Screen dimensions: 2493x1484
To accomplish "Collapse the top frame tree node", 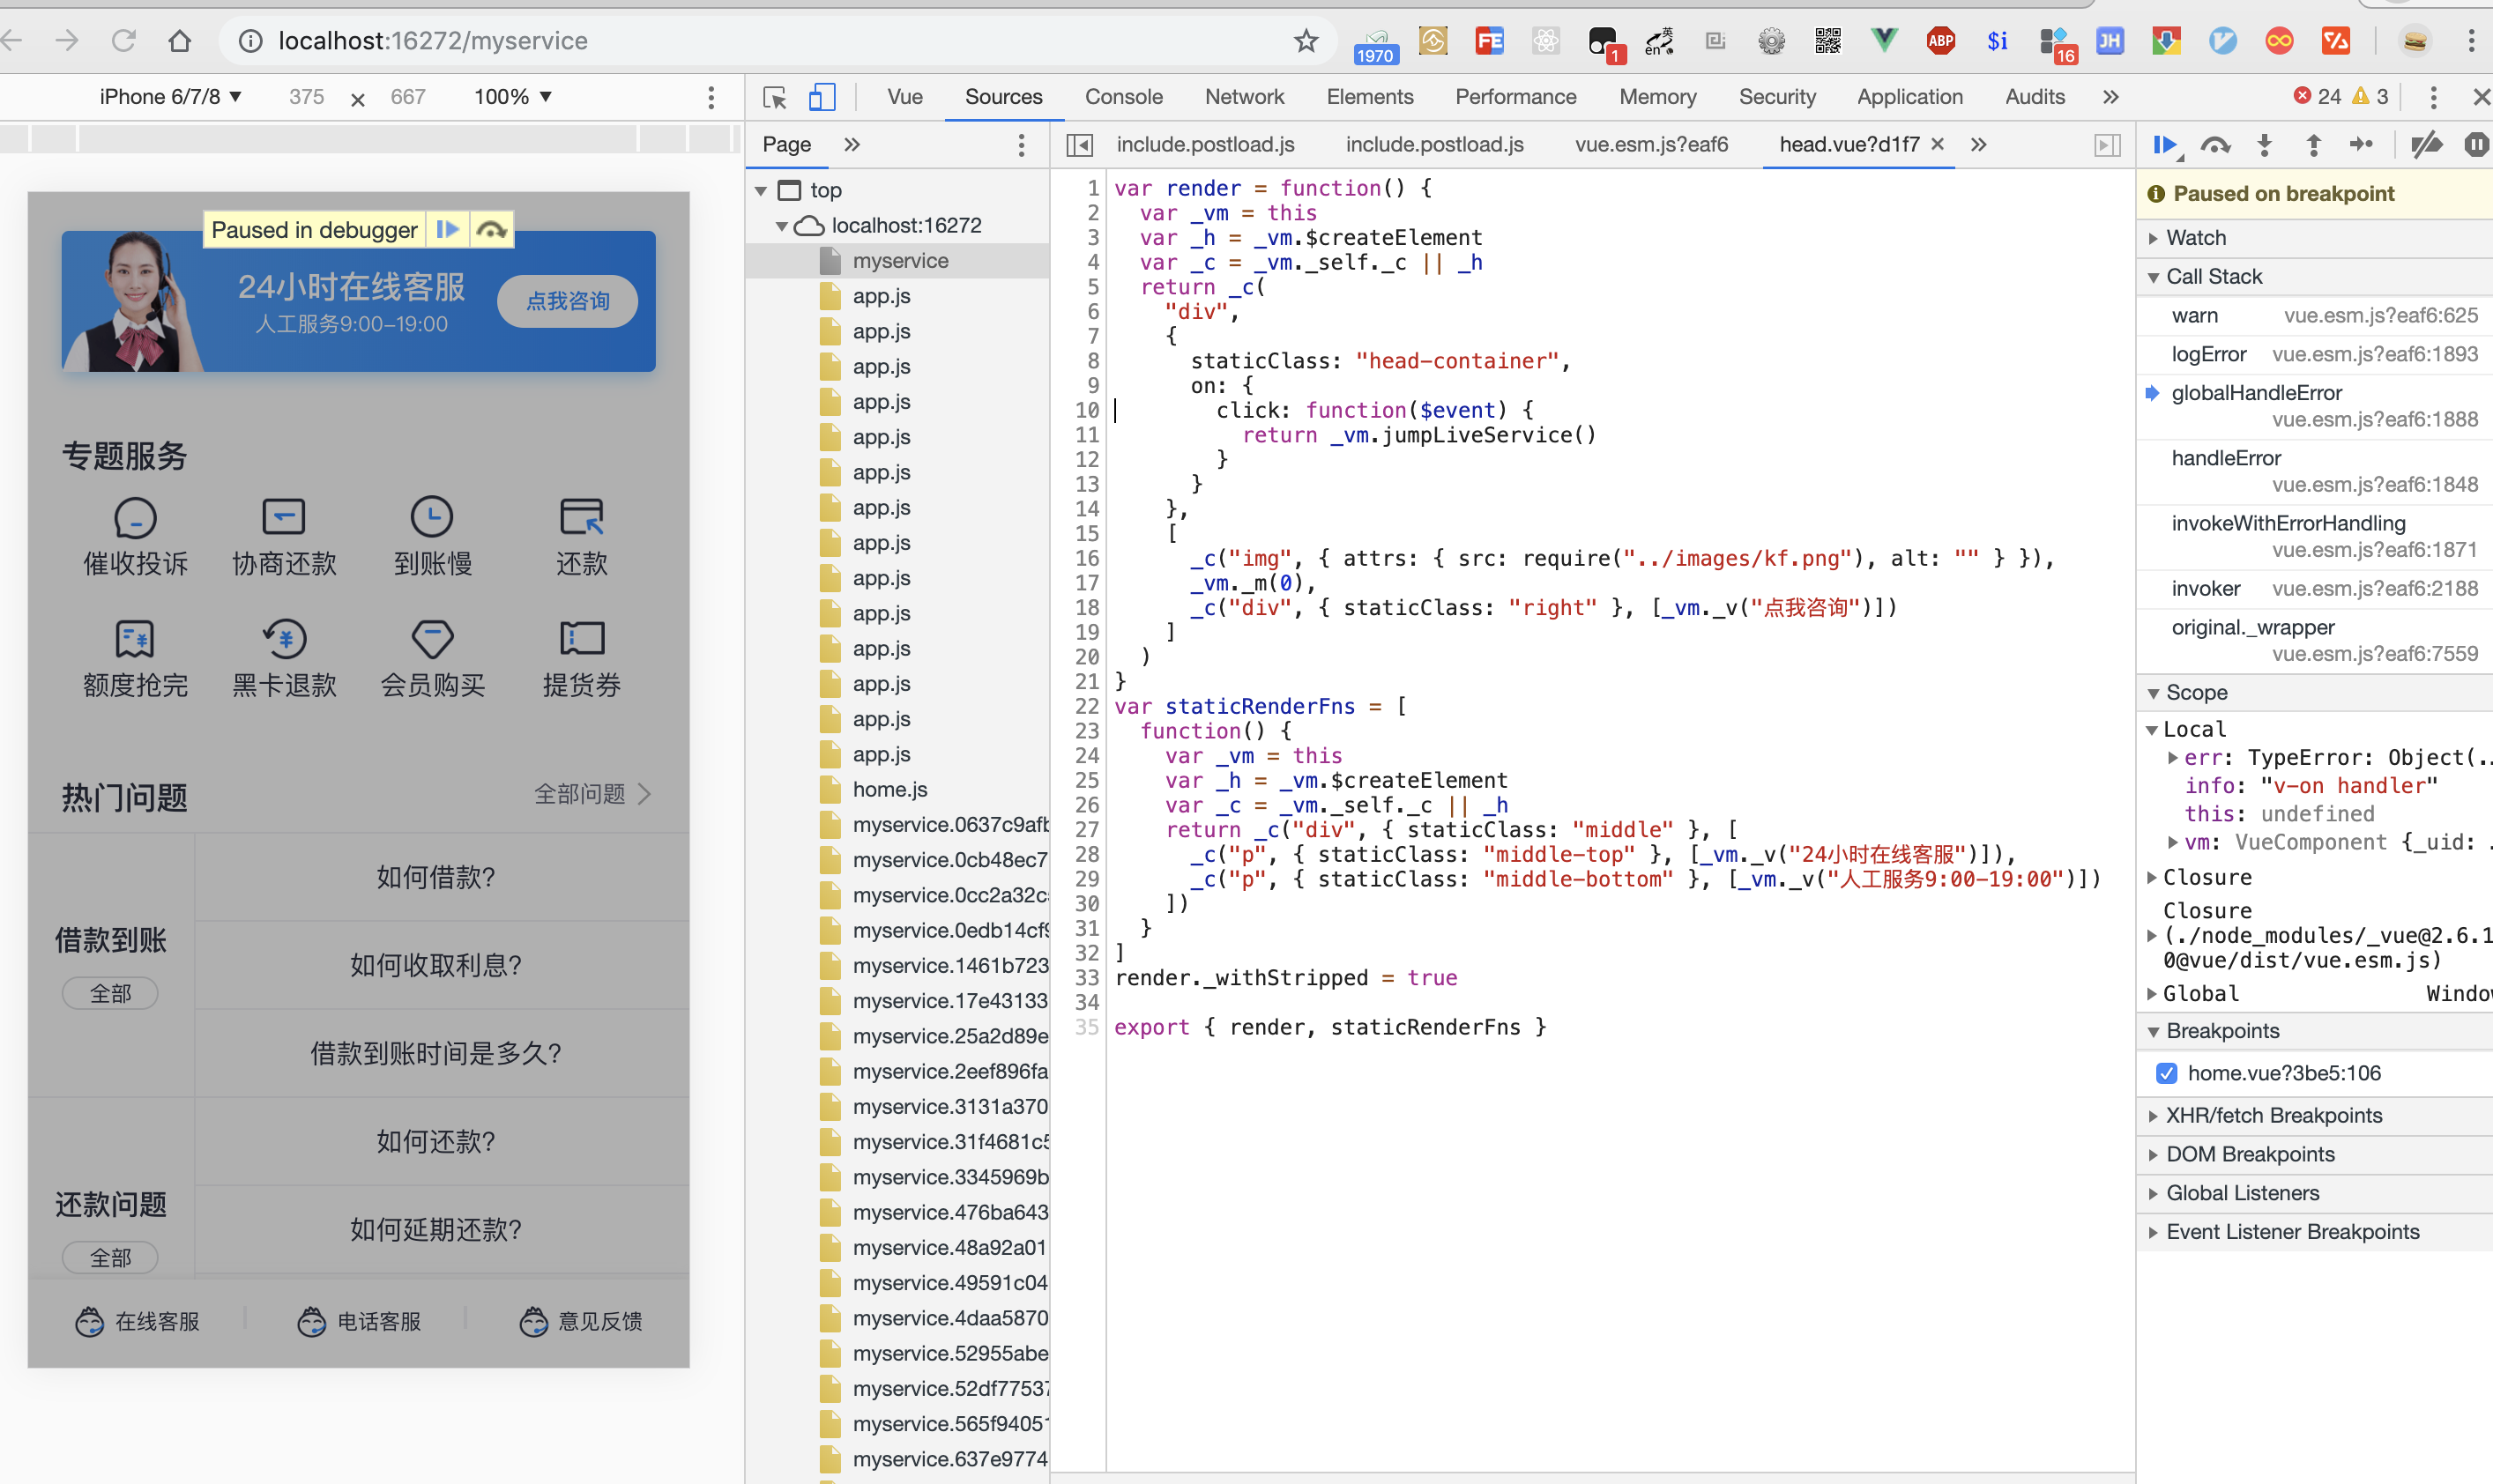I will point(762,190).
